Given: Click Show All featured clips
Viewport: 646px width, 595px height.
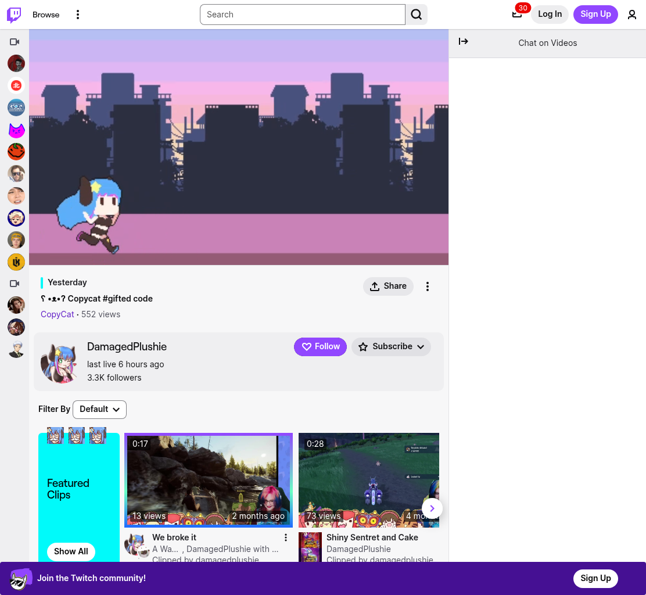Looking at the screenshot, I should click(71, 552).
